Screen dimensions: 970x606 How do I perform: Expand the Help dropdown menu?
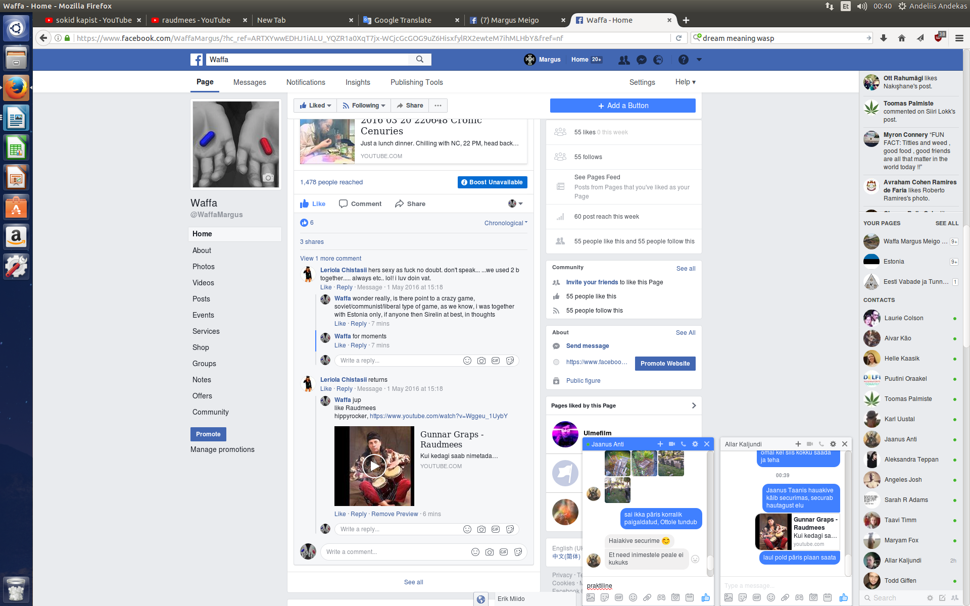pos(686,82)
